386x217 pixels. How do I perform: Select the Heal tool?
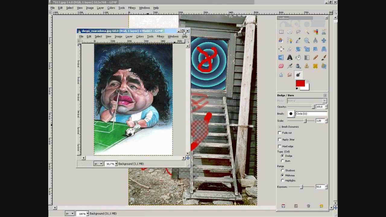pos(315,66)
